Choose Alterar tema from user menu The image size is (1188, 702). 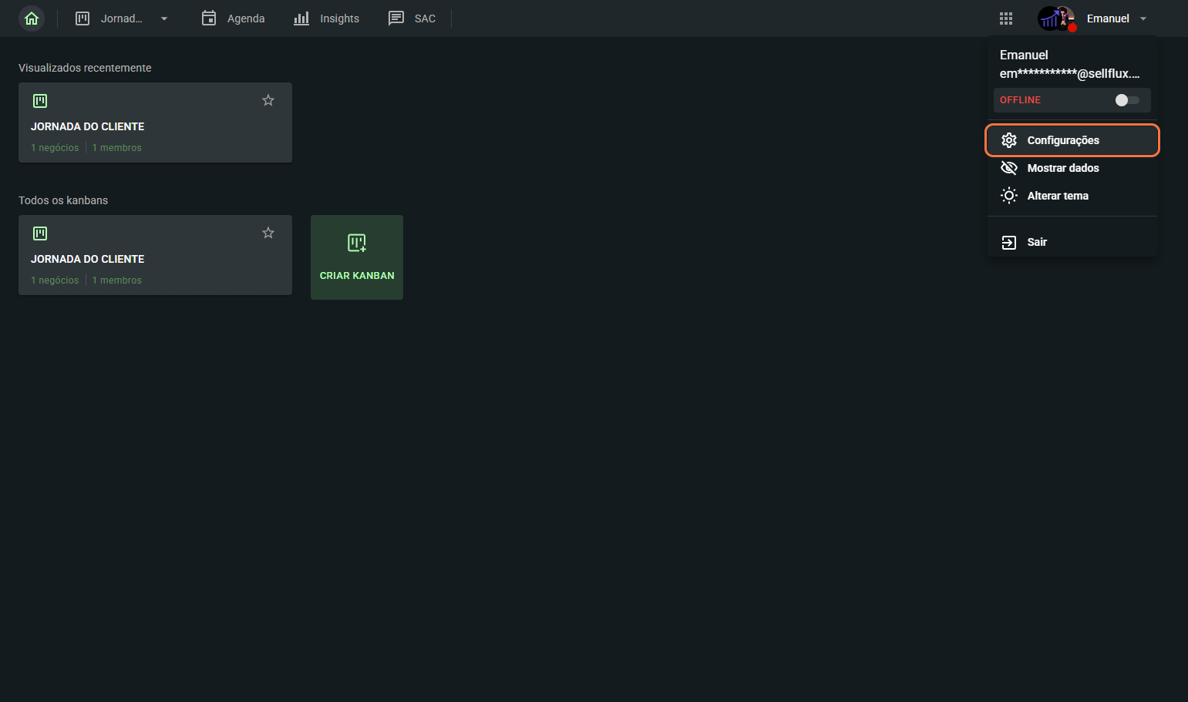coord(1057,196)
